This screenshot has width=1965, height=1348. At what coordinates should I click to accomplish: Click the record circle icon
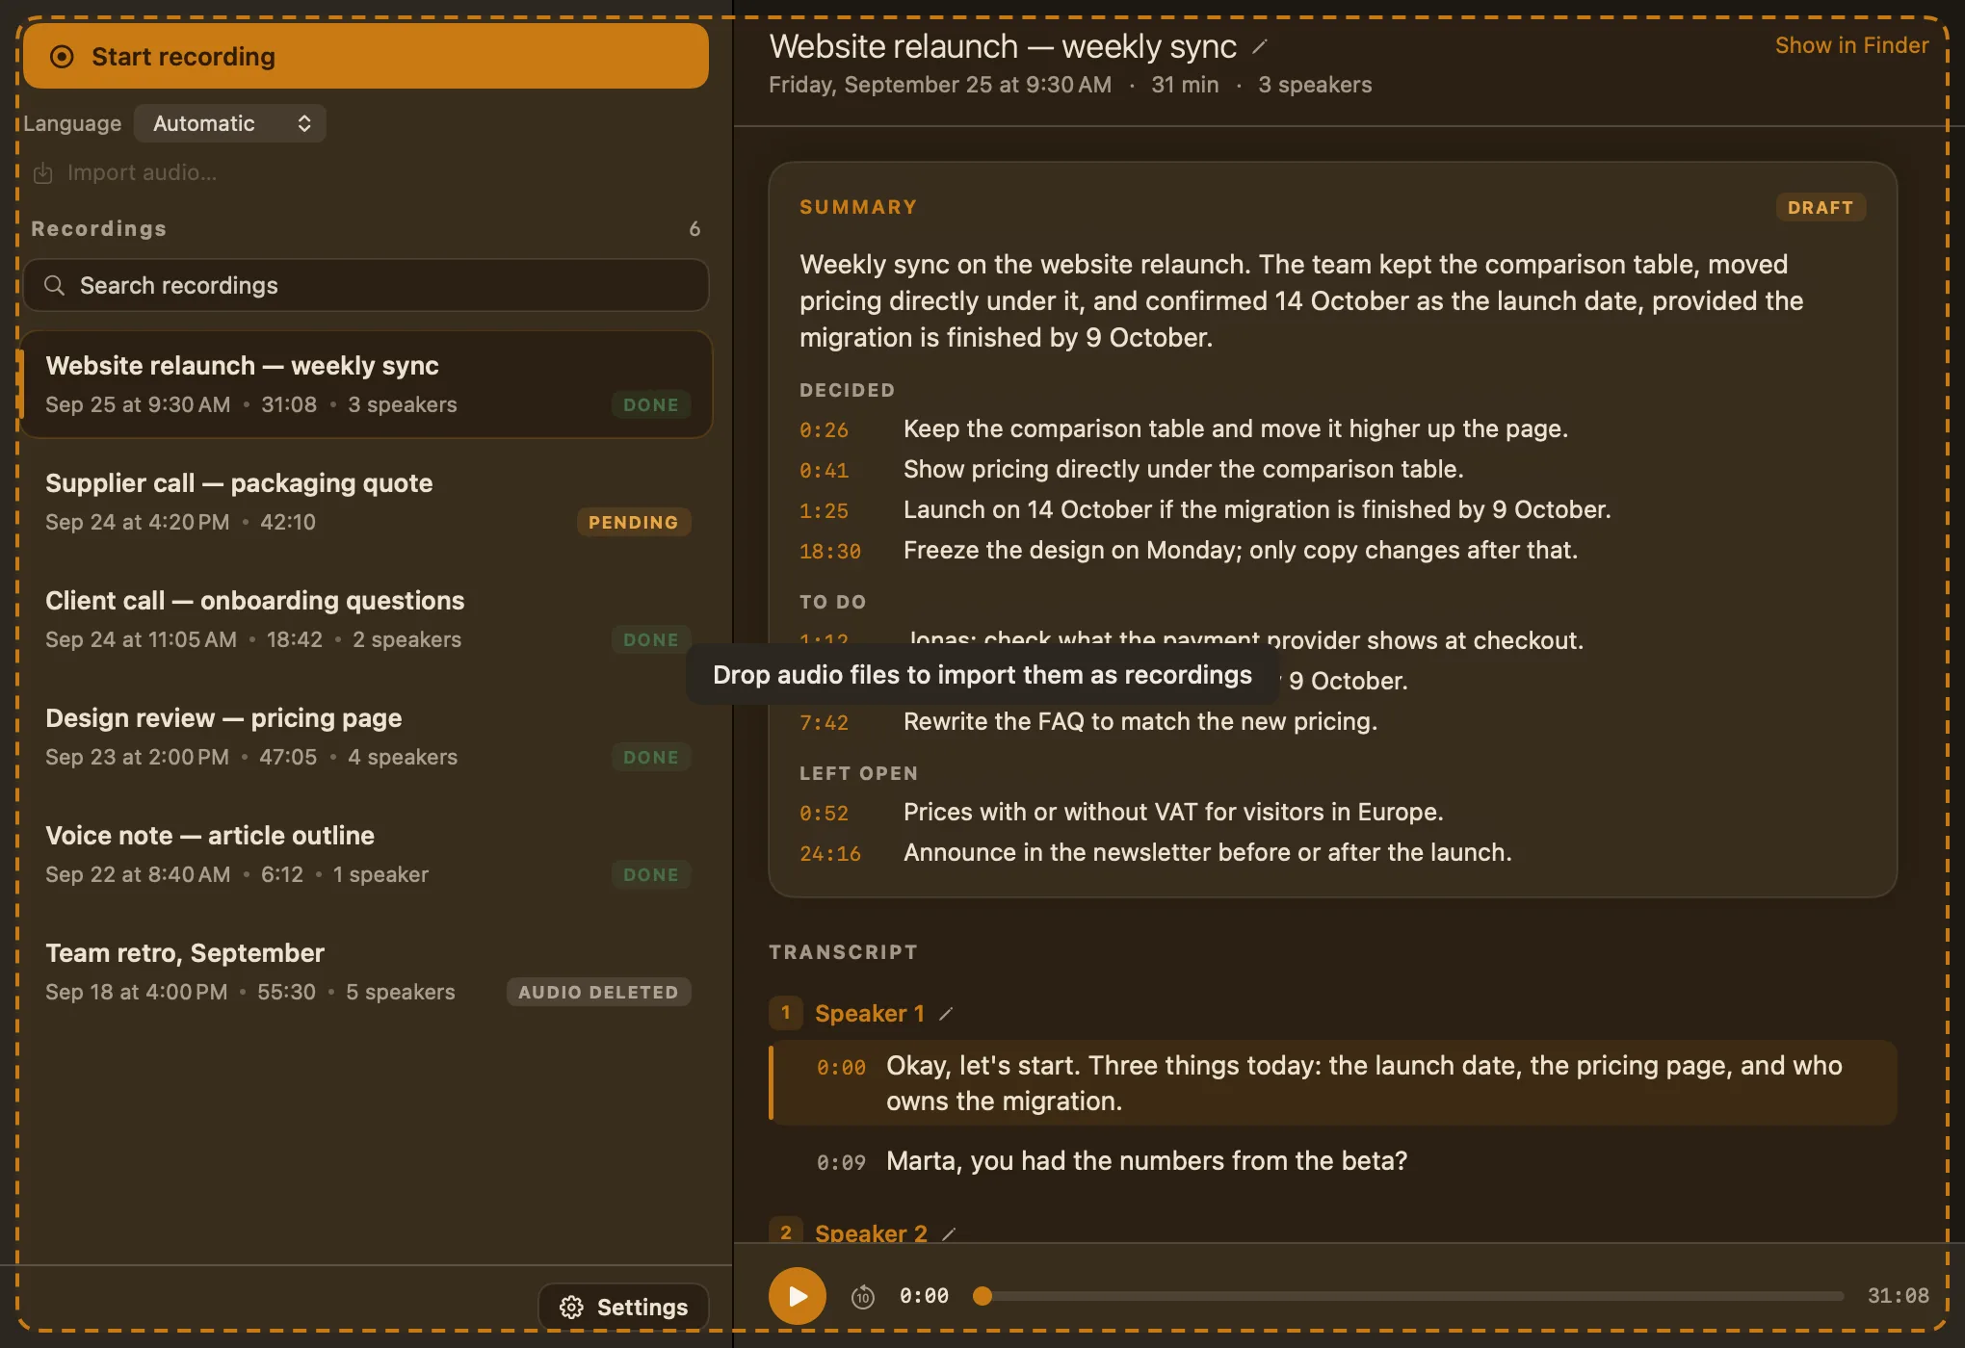[62, 57]
